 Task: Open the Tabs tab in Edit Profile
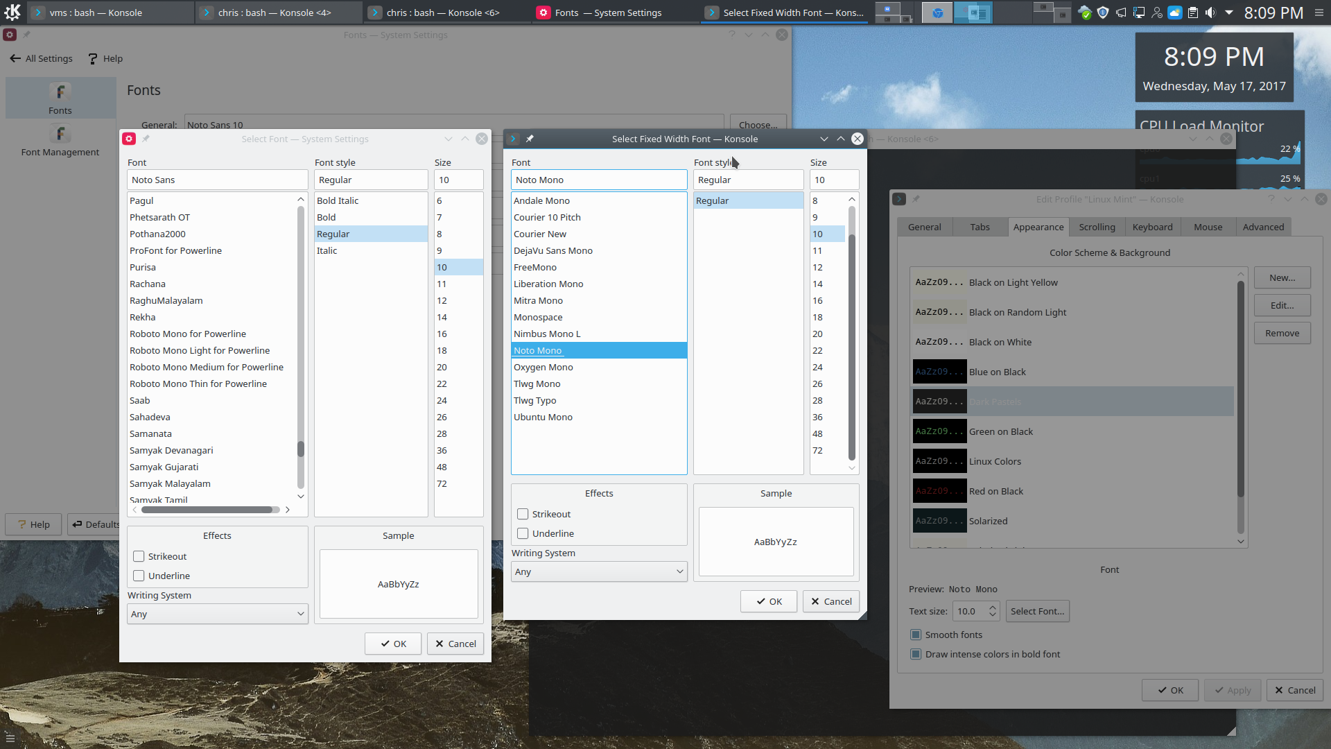coord(980,227)
